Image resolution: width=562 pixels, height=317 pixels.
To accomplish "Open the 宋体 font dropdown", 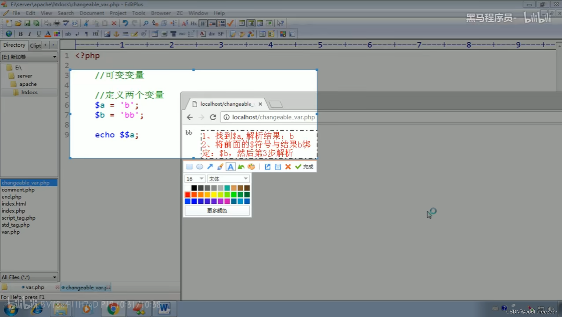I will point(228,179).
